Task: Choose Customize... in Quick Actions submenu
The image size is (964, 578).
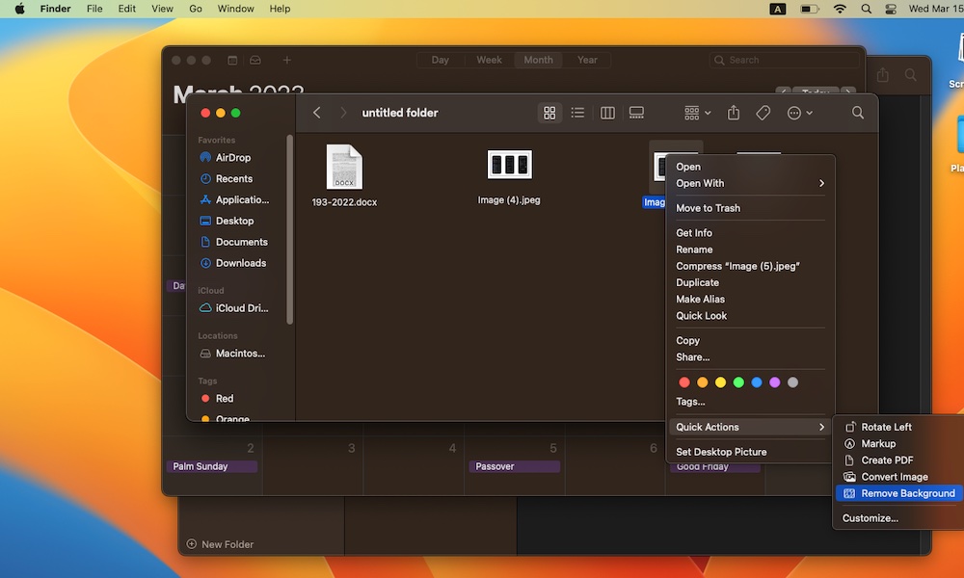Action: pos(870,518)
